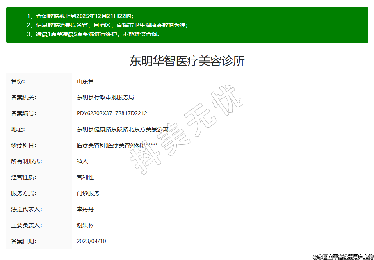This screenshot has width=374, height=260.
Task: Select the service type 门诊服务
Action: coord(88,193)
